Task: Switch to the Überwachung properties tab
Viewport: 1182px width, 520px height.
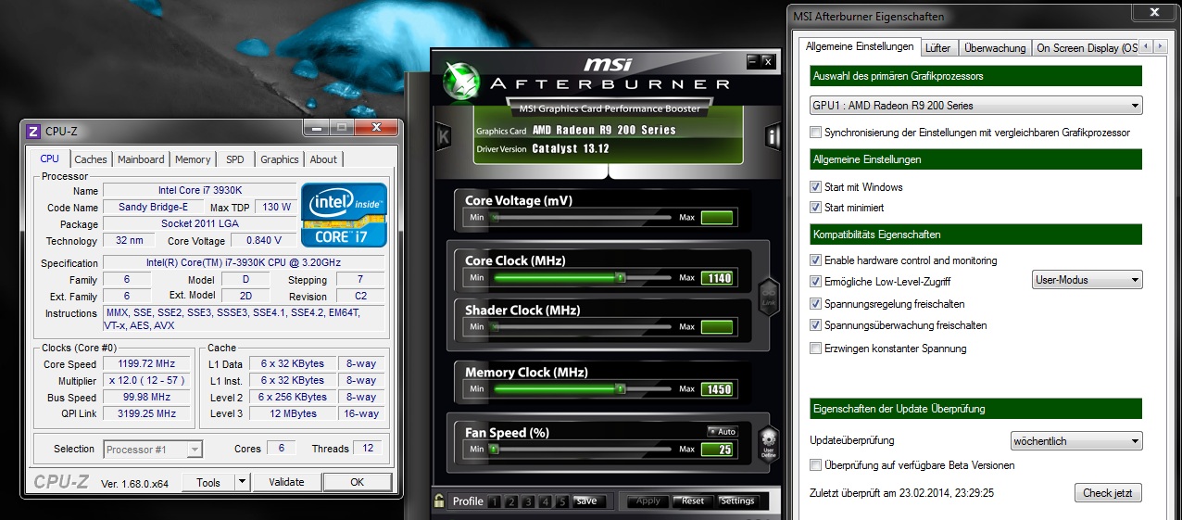Action: (x=995, y=48)
